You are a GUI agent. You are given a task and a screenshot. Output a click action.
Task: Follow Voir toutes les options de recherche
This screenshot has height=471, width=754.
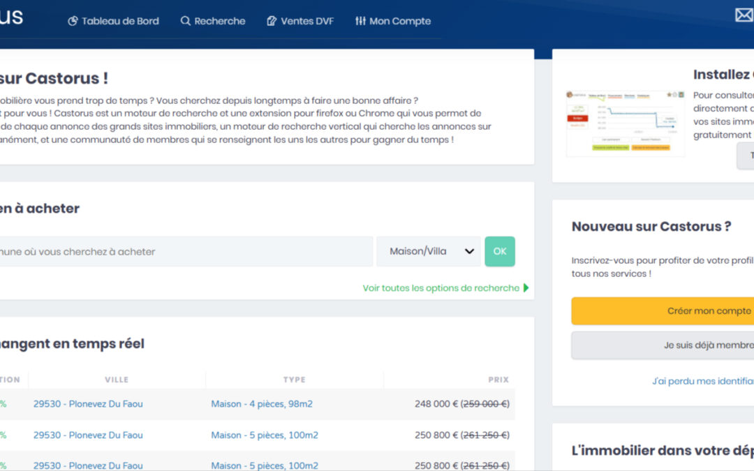click(440, 287)
